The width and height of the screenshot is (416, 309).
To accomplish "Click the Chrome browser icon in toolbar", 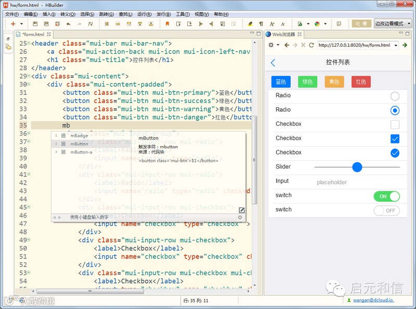I will pos(317,24).
